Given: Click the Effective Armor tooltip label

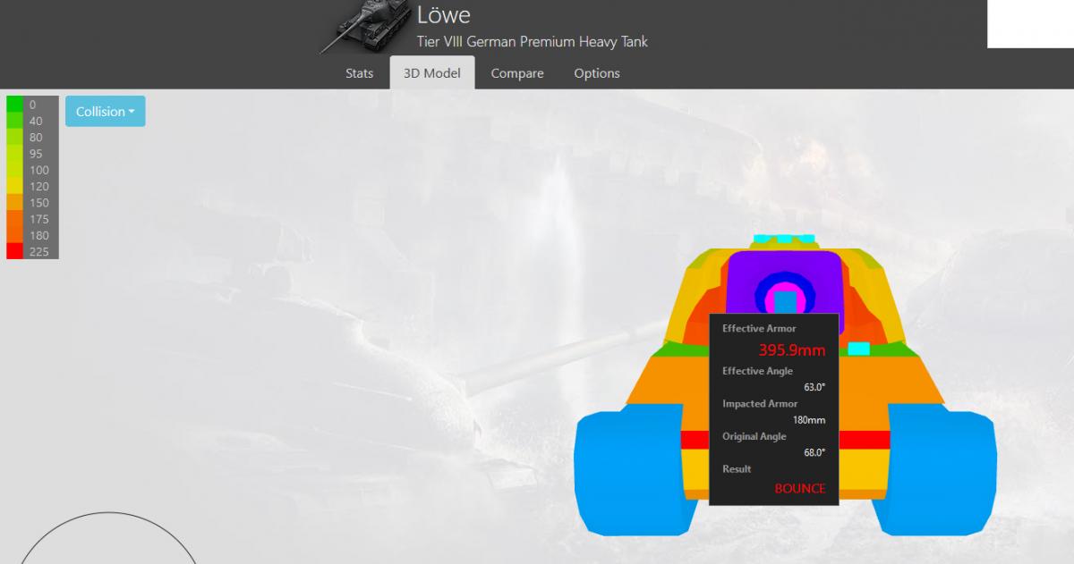Looking at the screenshot, I should 759,329.
